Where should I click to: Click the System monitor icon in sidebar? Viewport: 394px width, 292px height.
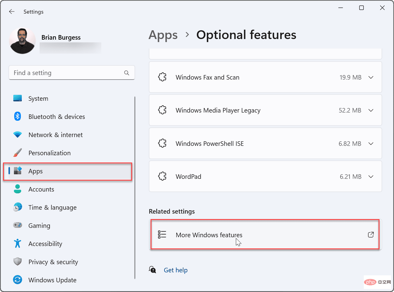(x=18, y=98)
